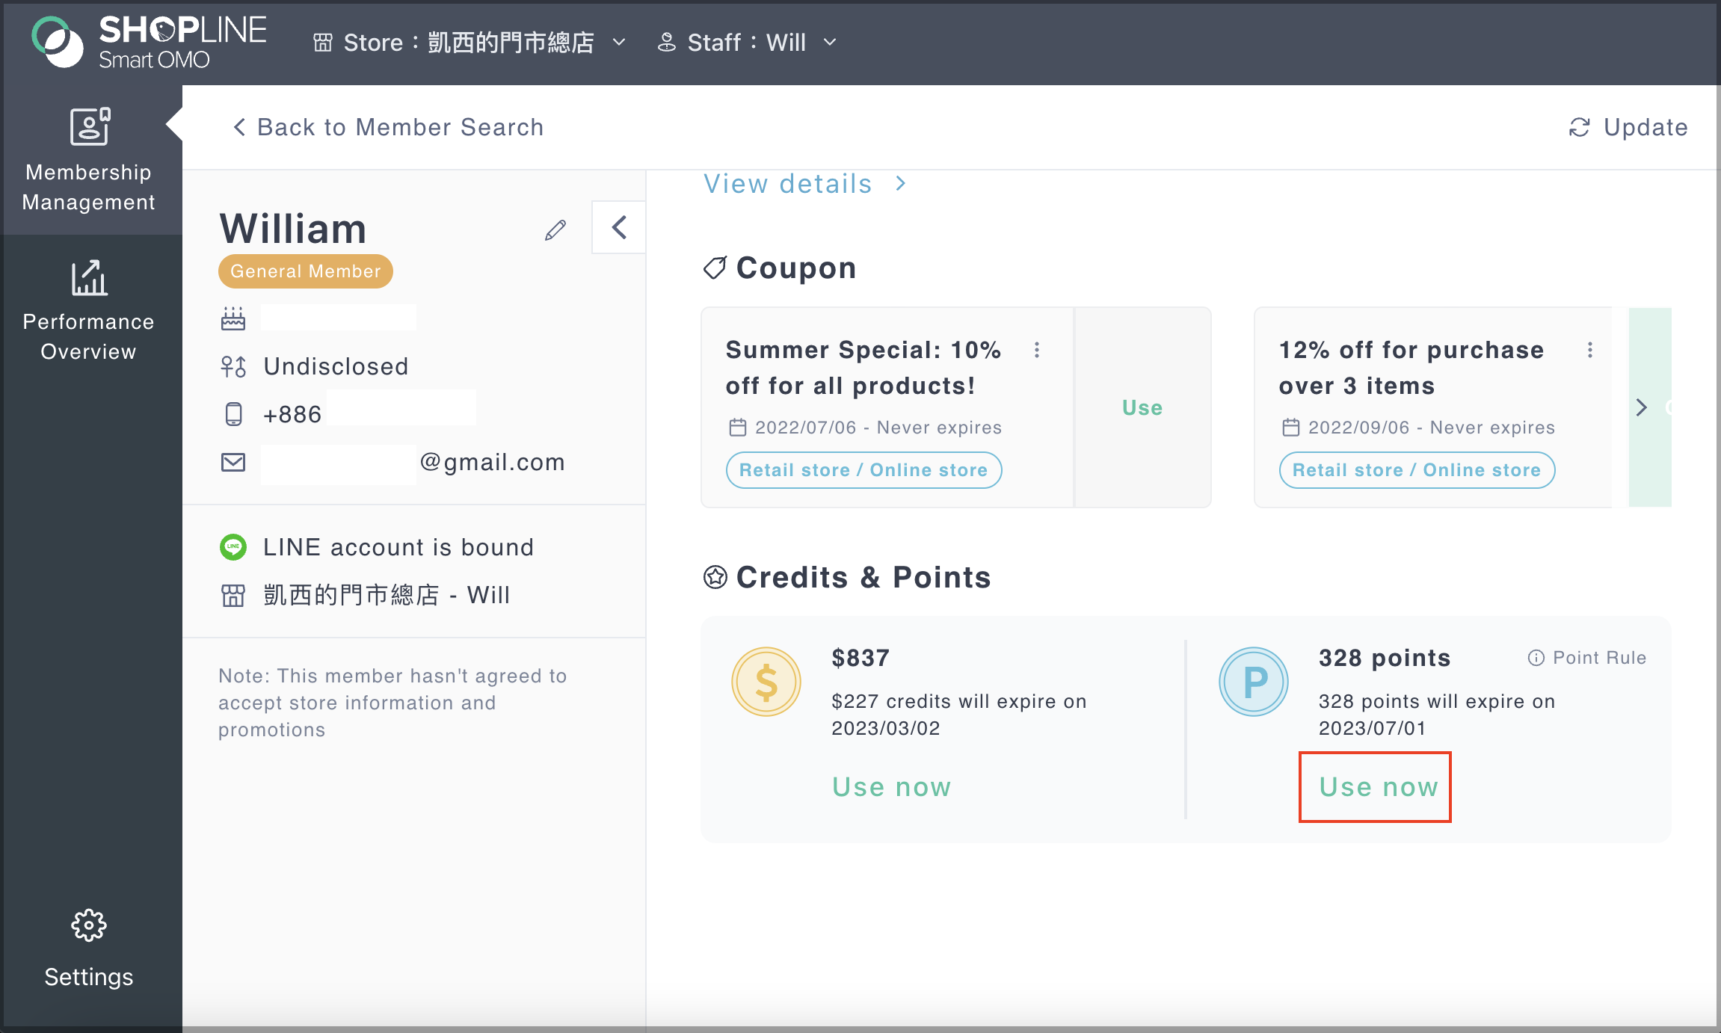1721x1033 pixels.
Task: Click the 'Undisclosed' gender text
Action: click(336, 366)
